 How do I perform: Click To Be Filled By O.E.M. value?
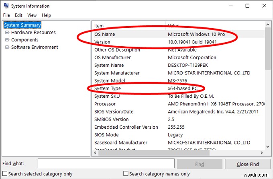191,96
